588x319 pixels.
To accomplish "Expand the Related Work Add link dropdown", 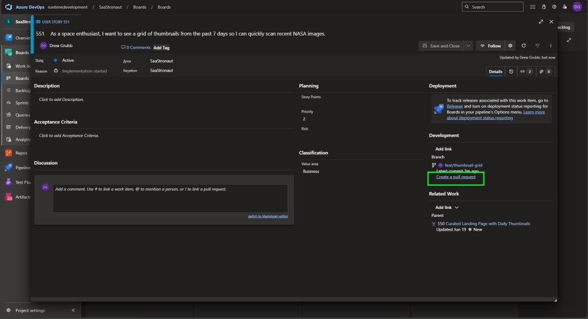I will [447, 207].
